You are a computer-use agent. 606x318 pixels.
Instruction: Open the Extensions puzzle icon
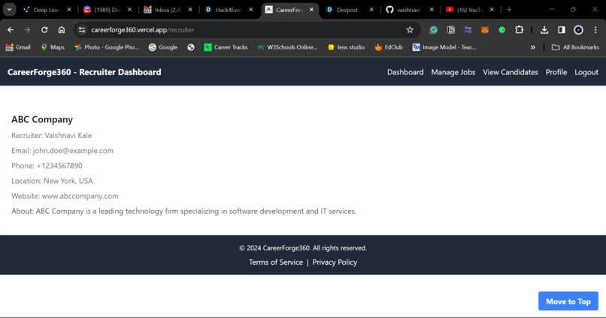tap(519, 30)
